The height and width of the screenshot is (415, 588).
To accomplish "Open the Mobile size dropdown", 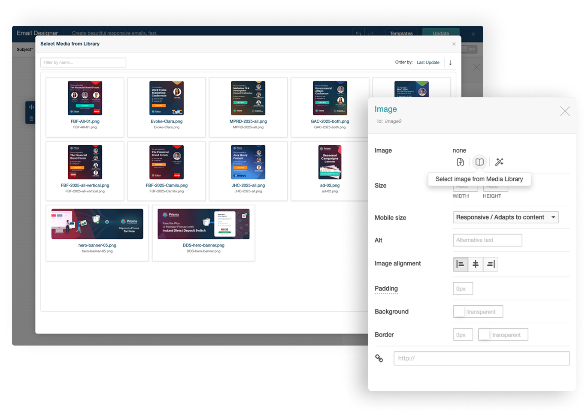I will pos(506,217).
